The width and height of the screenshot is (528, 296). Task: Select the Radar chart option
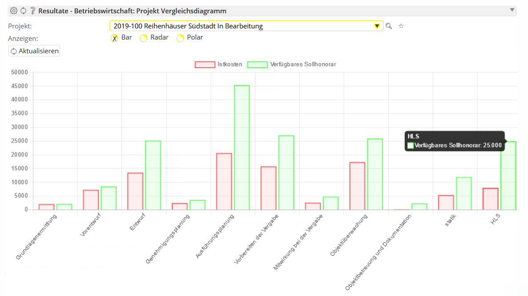tap(143, 38)
